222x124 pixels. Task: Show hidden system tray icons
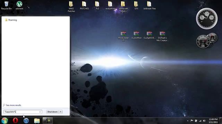(188, 121)
